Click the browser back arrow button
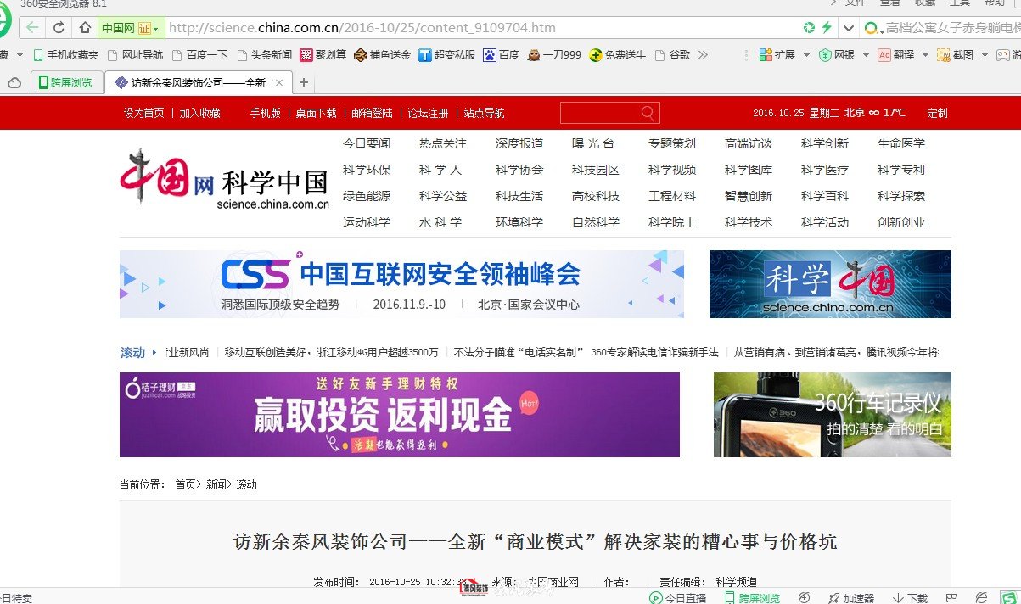1021x604 pixels. coord(32,28)
